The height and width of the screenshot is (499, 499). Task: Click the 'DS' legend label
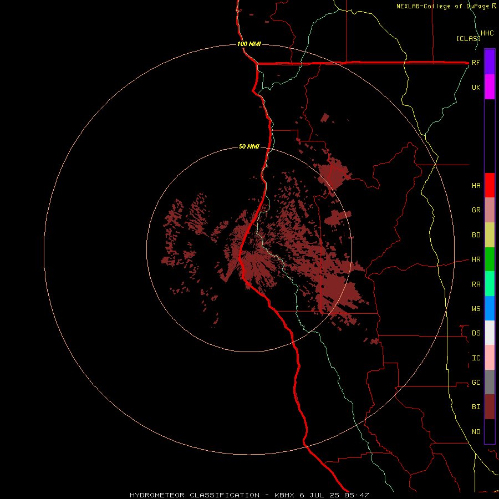click(x=476, y=333)
